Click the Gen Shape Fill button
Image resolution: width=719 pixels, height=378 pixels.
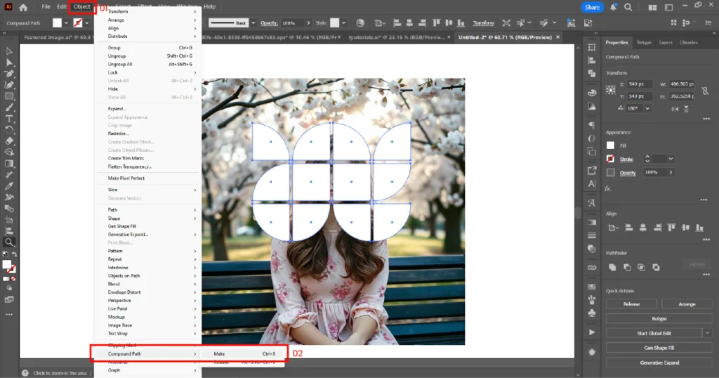point(659,348)
